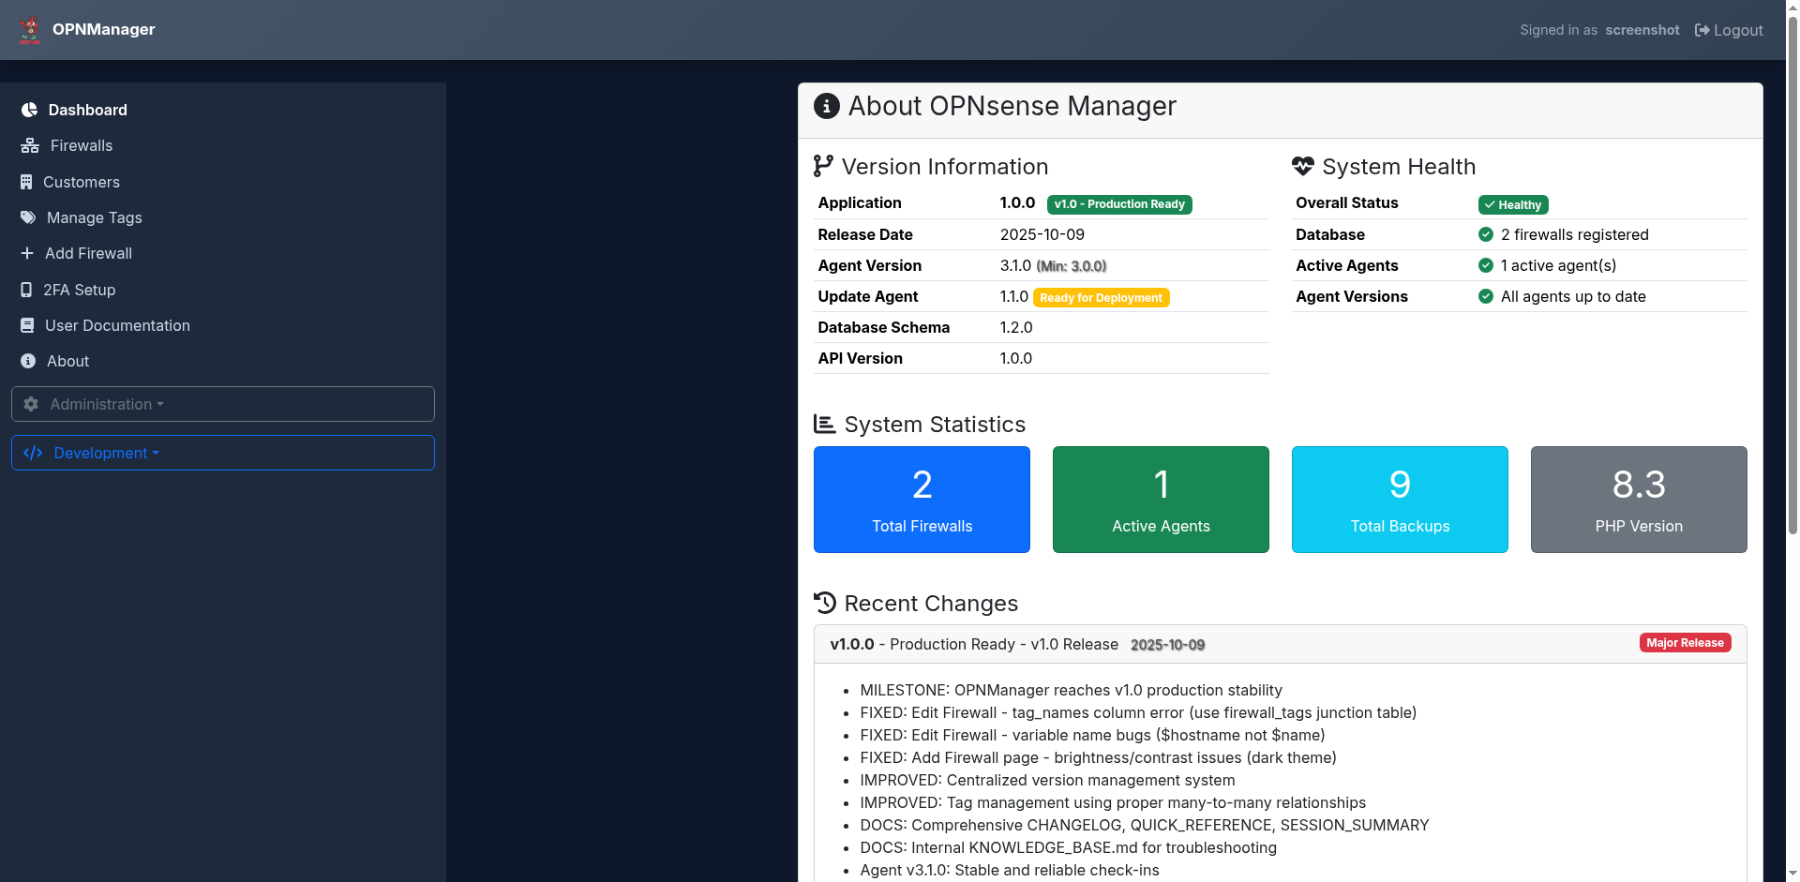Viewport: 1800px width, 882px height.
Task: Click the OPNManager brand title
Action: pos(103,29)
